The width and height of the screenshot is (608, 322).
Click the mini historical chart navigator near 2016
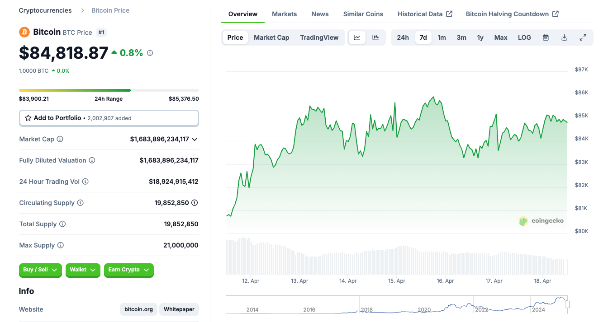[x=309, y=310]
